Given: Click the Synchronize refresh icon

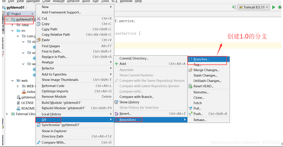Looking at the screenshot, I should [39, 125].
